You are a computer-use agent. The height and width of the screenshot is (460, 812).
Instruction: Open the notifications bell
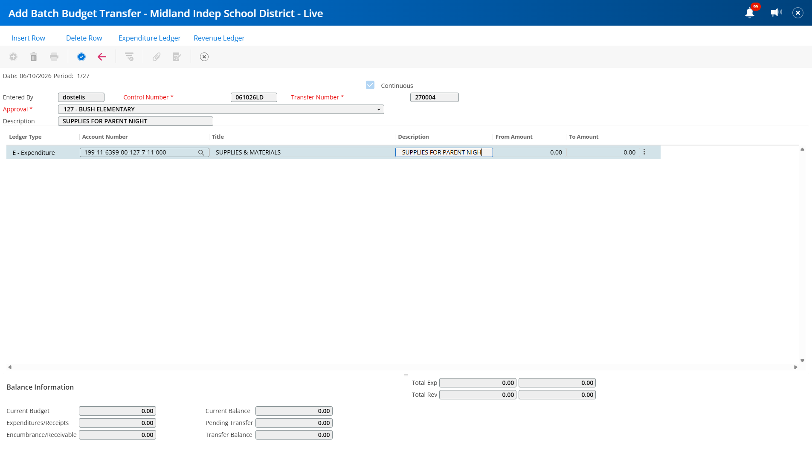pos(750,13)
